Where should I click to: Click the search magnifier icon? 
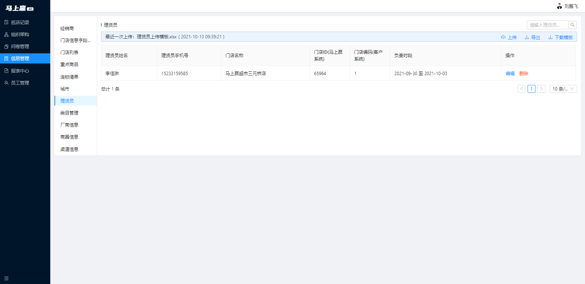pos(573,25)
